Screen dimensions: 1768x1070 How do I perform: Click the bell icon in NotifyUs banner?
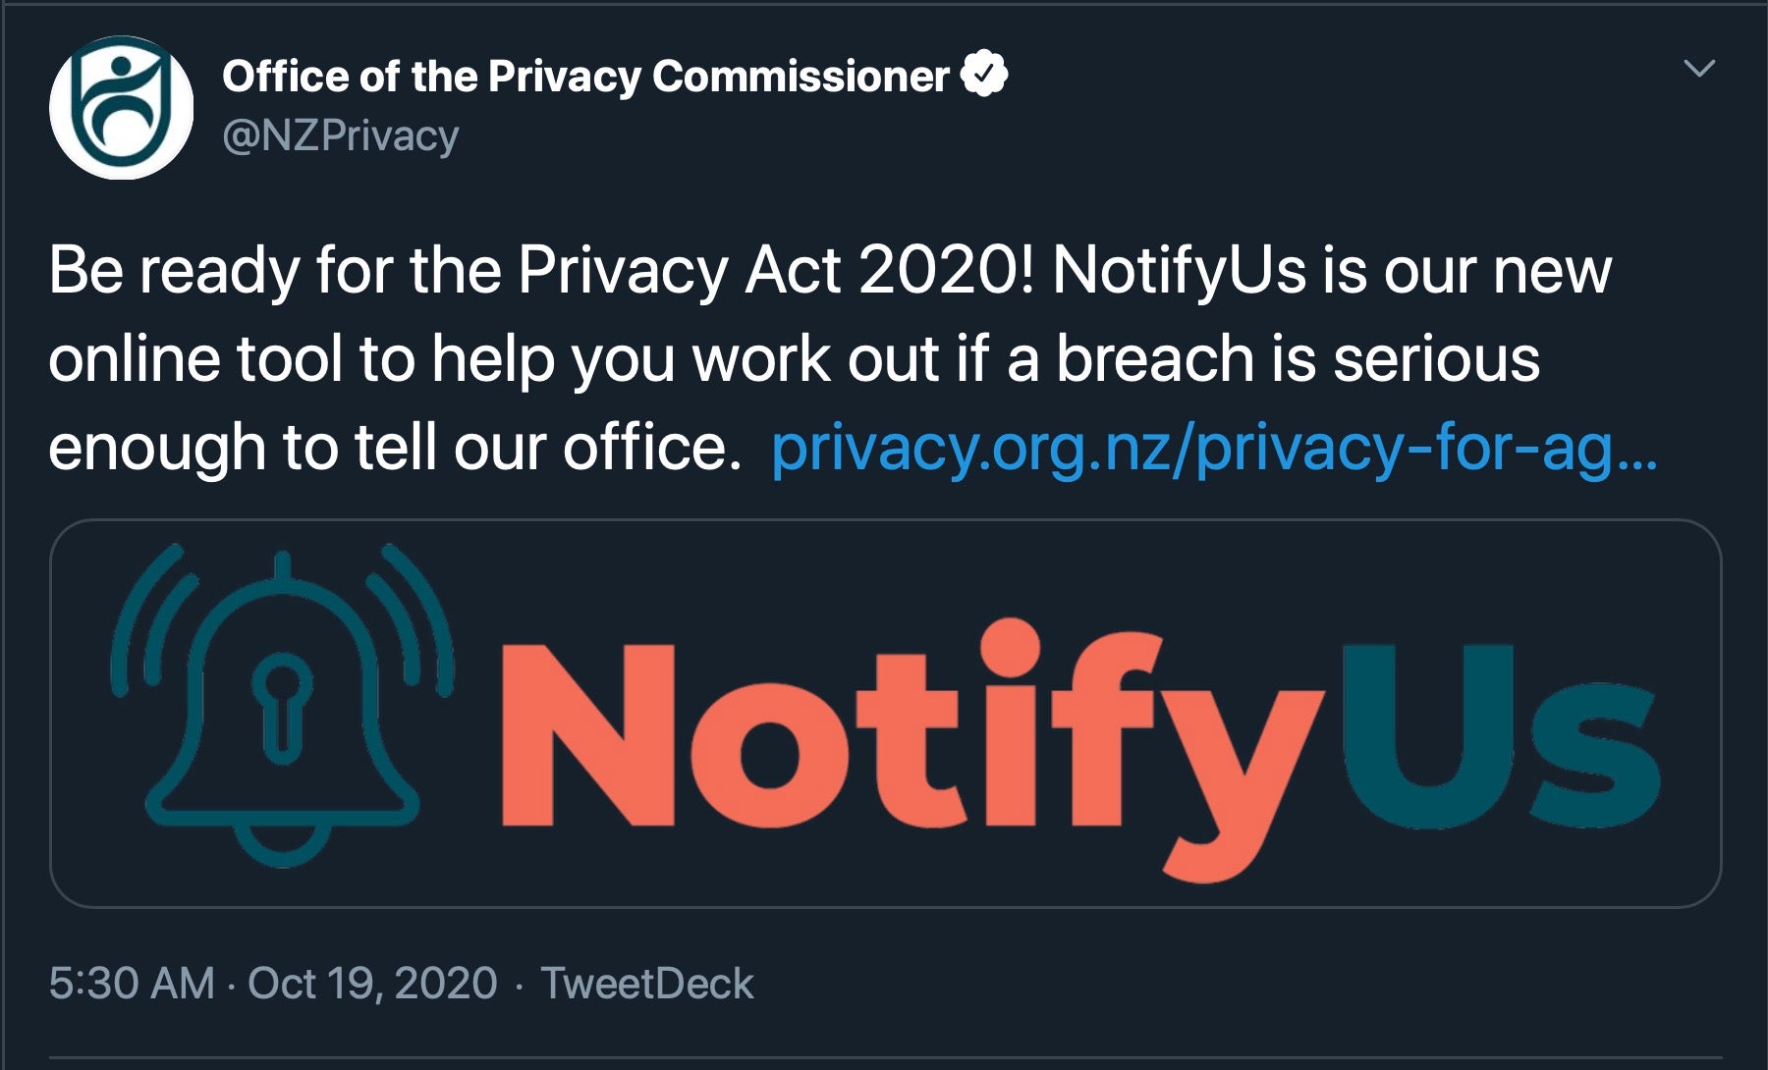pos(282,707)
